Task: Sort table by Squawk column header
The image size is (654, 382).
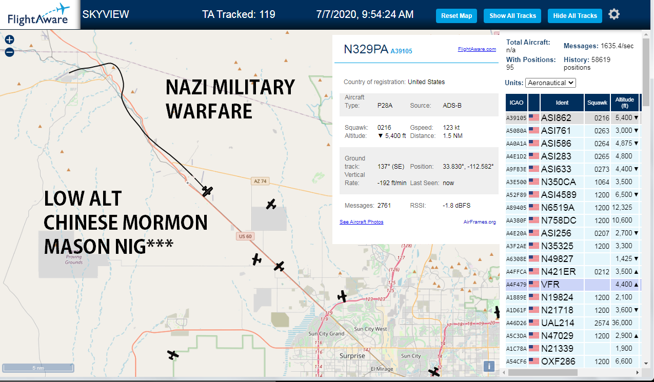Action: [x=598, y=103]
